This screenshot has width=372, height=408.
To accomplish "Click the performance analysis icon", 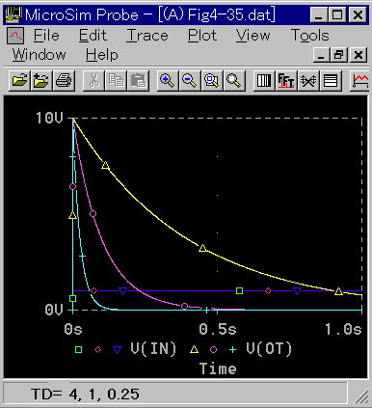I will pos(308,80).
